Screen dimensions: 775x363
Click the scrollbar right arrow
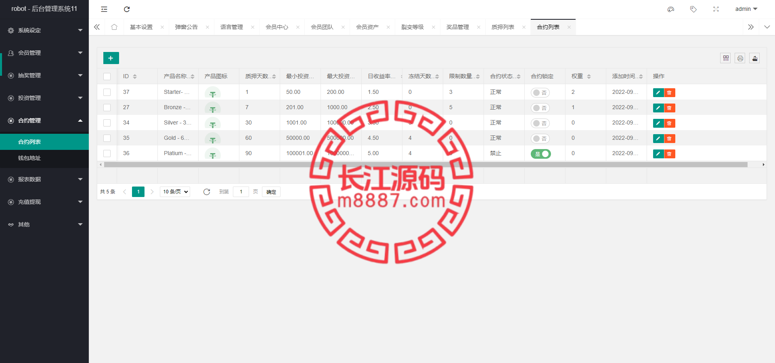point(763,164)
